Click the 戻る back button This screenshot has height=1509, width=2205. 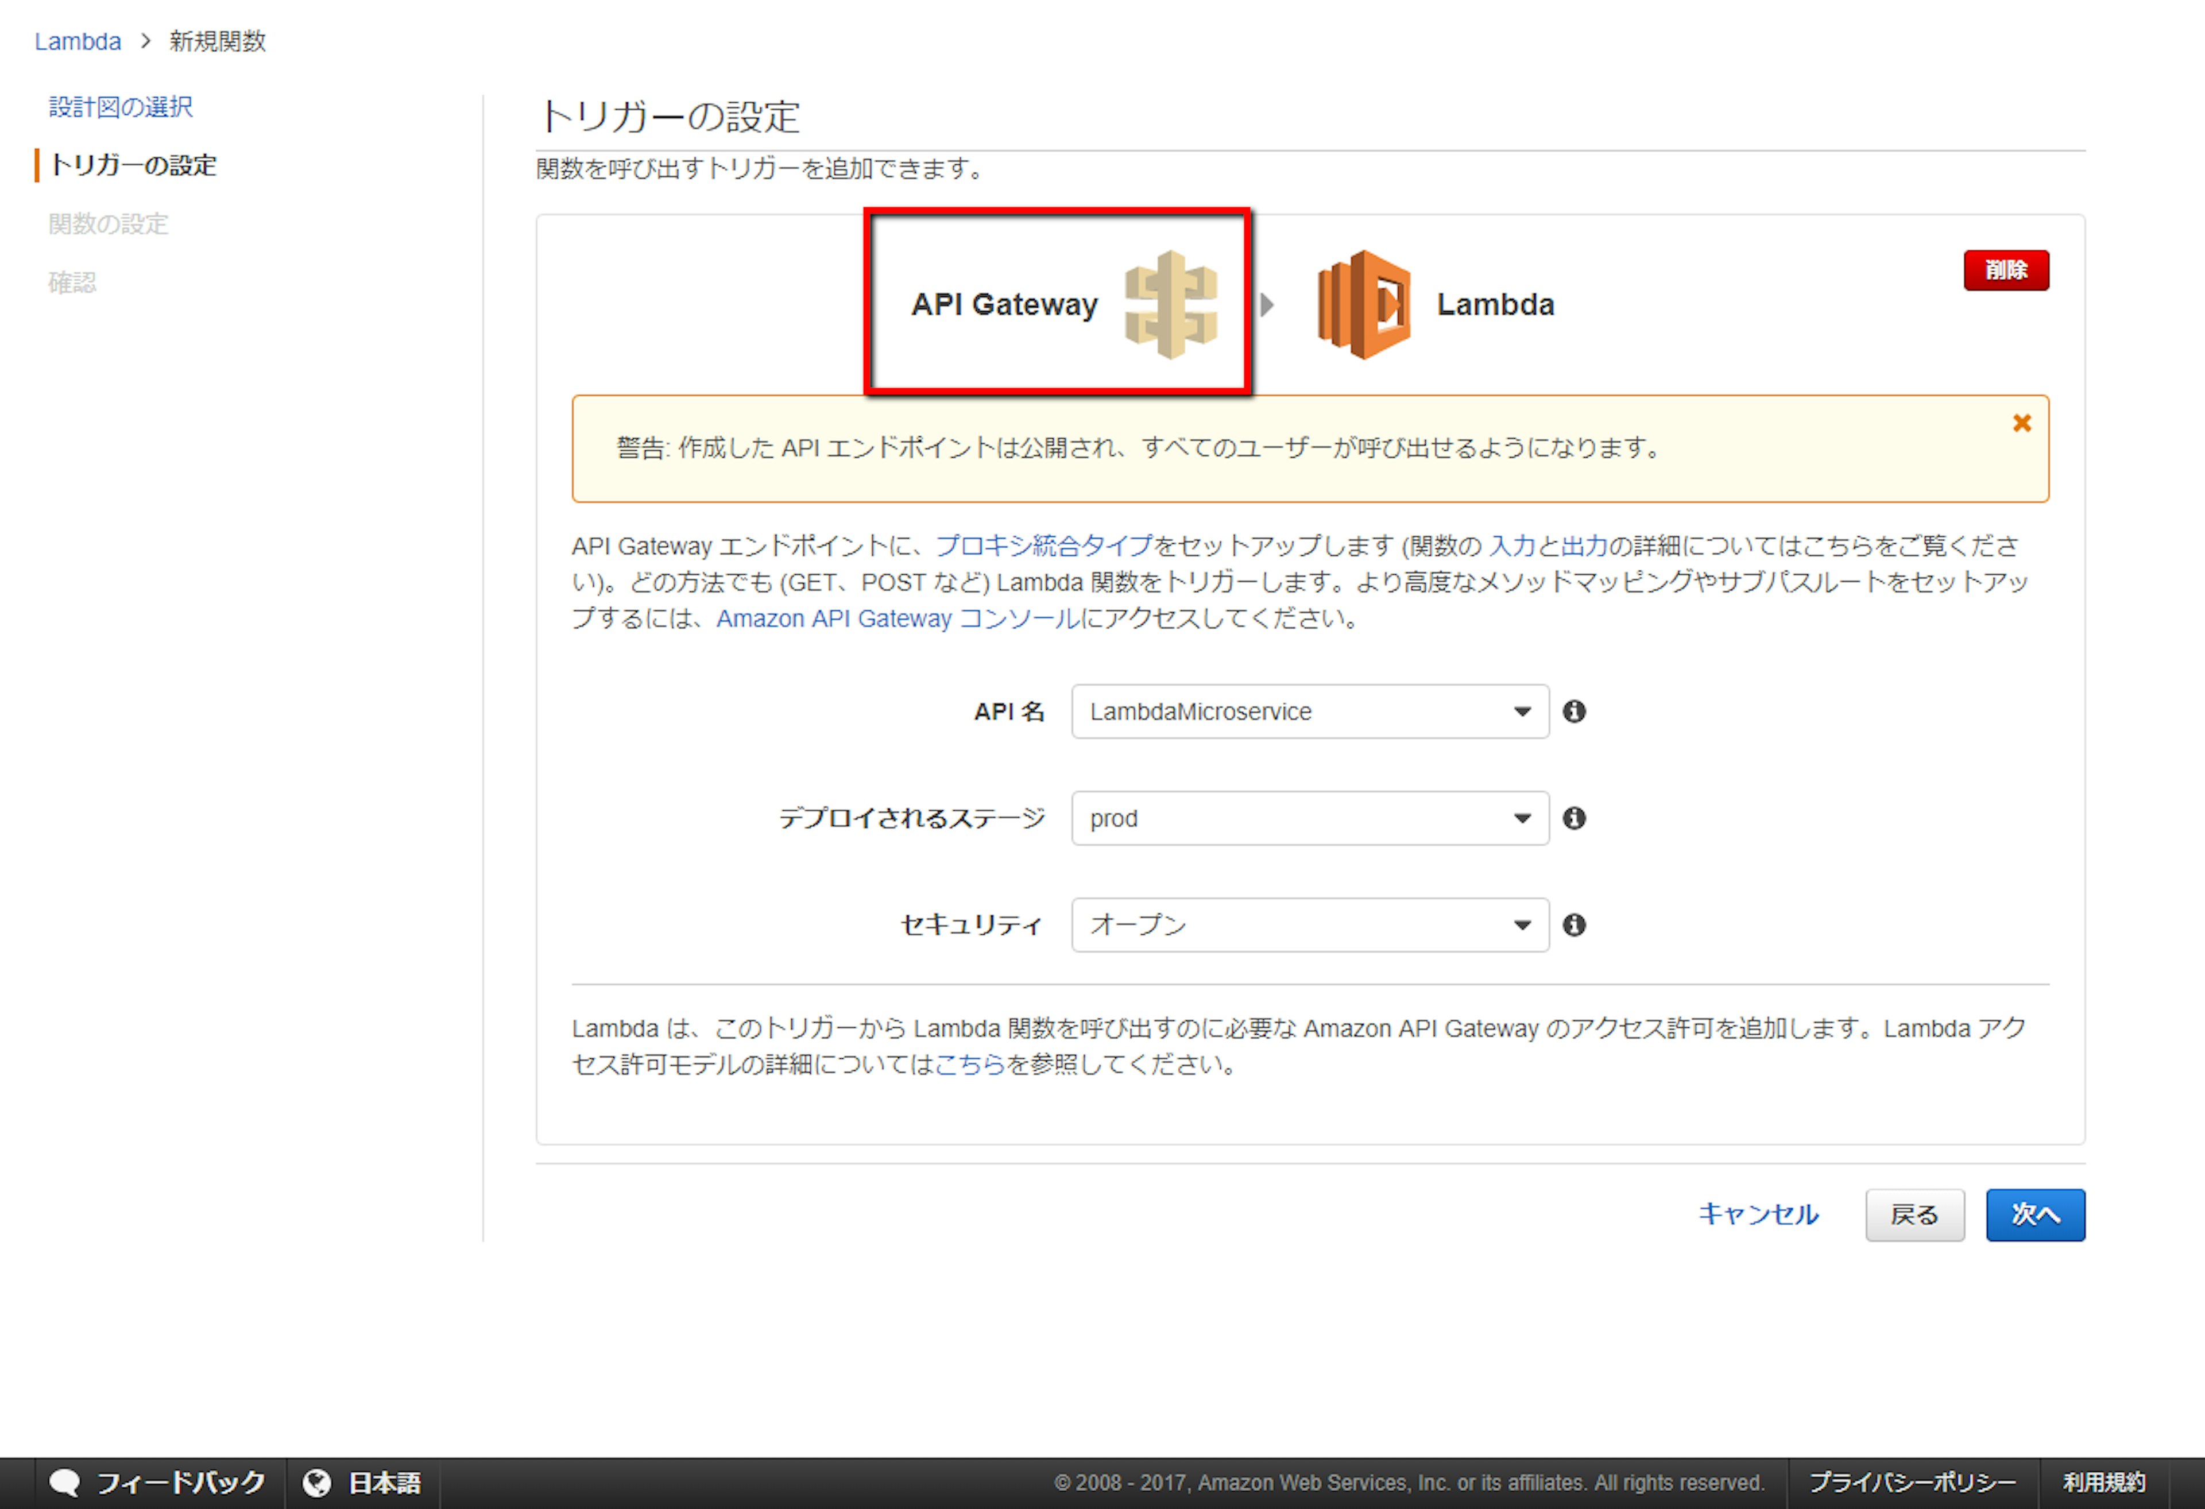point(1914,1215)
